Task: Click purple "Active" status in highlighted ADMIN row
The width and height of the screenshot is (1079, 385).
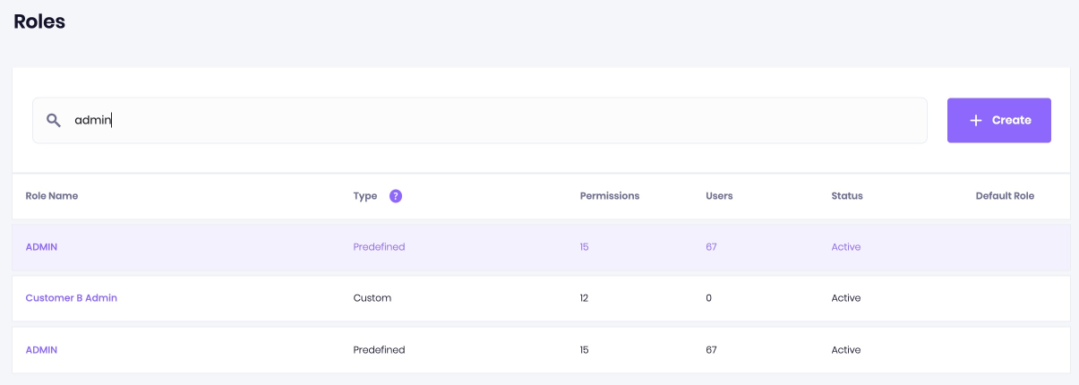Action: (x=846, y=247)
